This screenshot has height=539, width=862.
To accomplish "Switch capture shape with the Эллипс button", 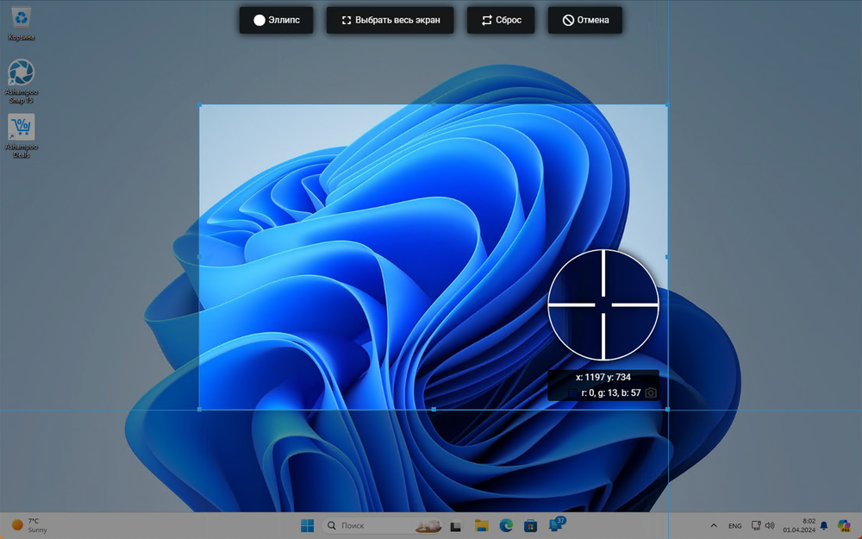I will coord(276,21).
